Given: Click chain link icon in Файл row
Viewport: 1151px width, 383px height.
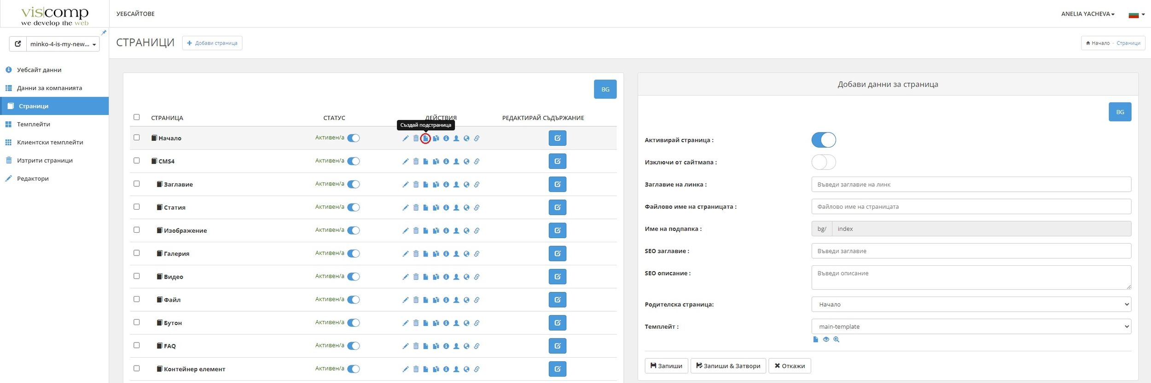Looking at the screenshot, I should (477, 300).
